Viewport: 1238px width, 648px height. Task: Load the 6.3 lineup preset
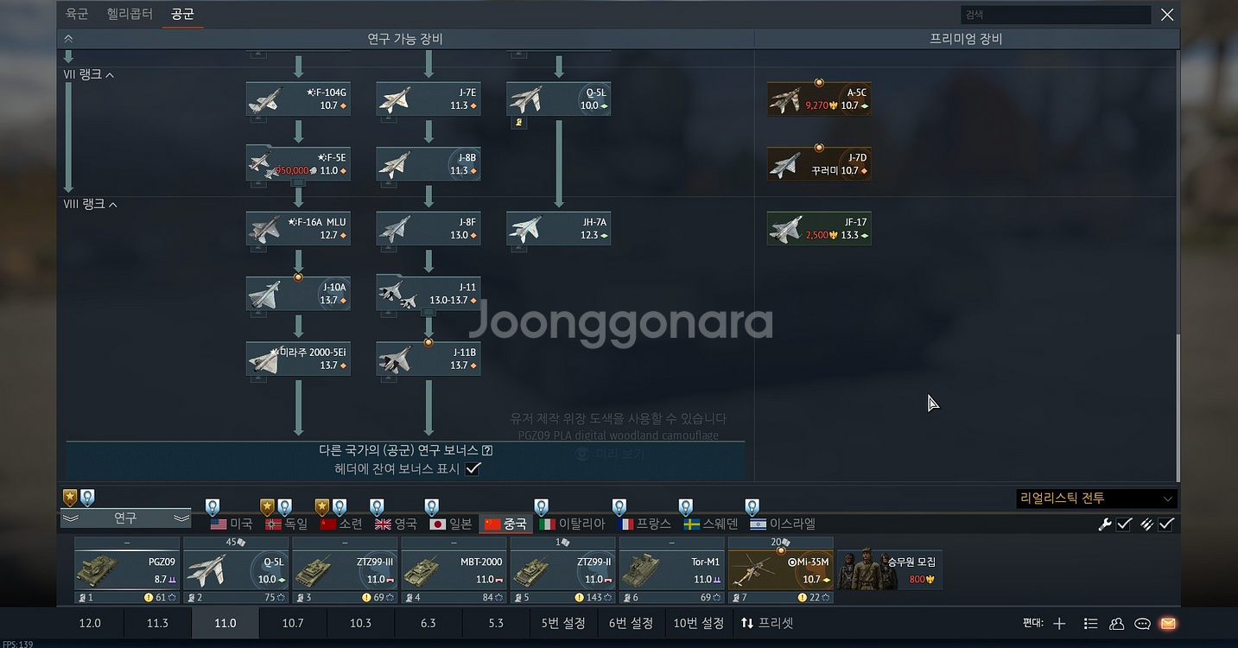coord(428,623)
